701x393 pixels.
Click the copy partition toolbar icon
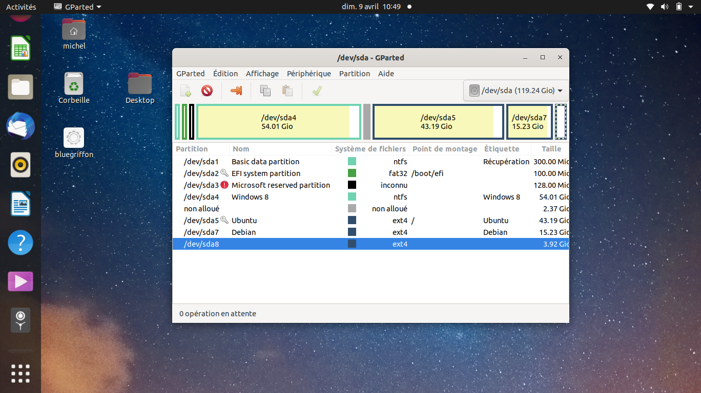(265, 91)
